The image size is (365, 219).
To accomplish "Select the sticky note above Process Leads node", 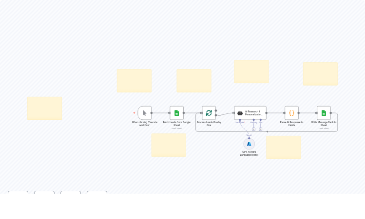I will (x=193, y=80).
